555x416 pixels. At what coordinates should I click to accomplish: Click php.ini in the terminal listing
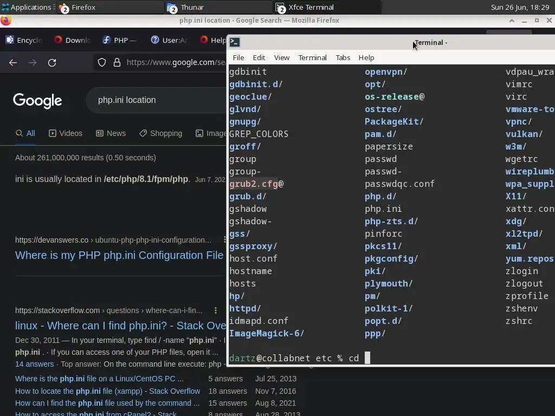pyautogui.click(x=383, y=209)
